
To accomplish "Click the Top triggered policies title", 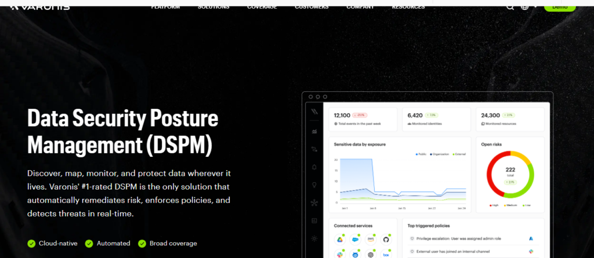I will pos(429,226).
